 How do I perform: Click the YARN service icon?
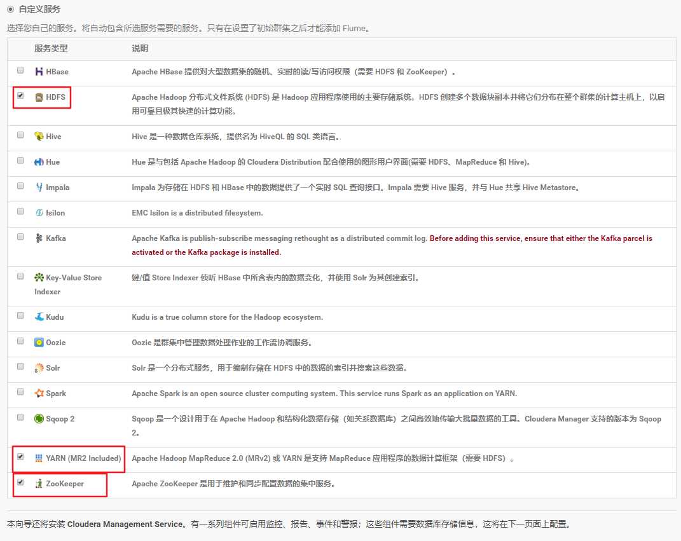click(39, 458)
